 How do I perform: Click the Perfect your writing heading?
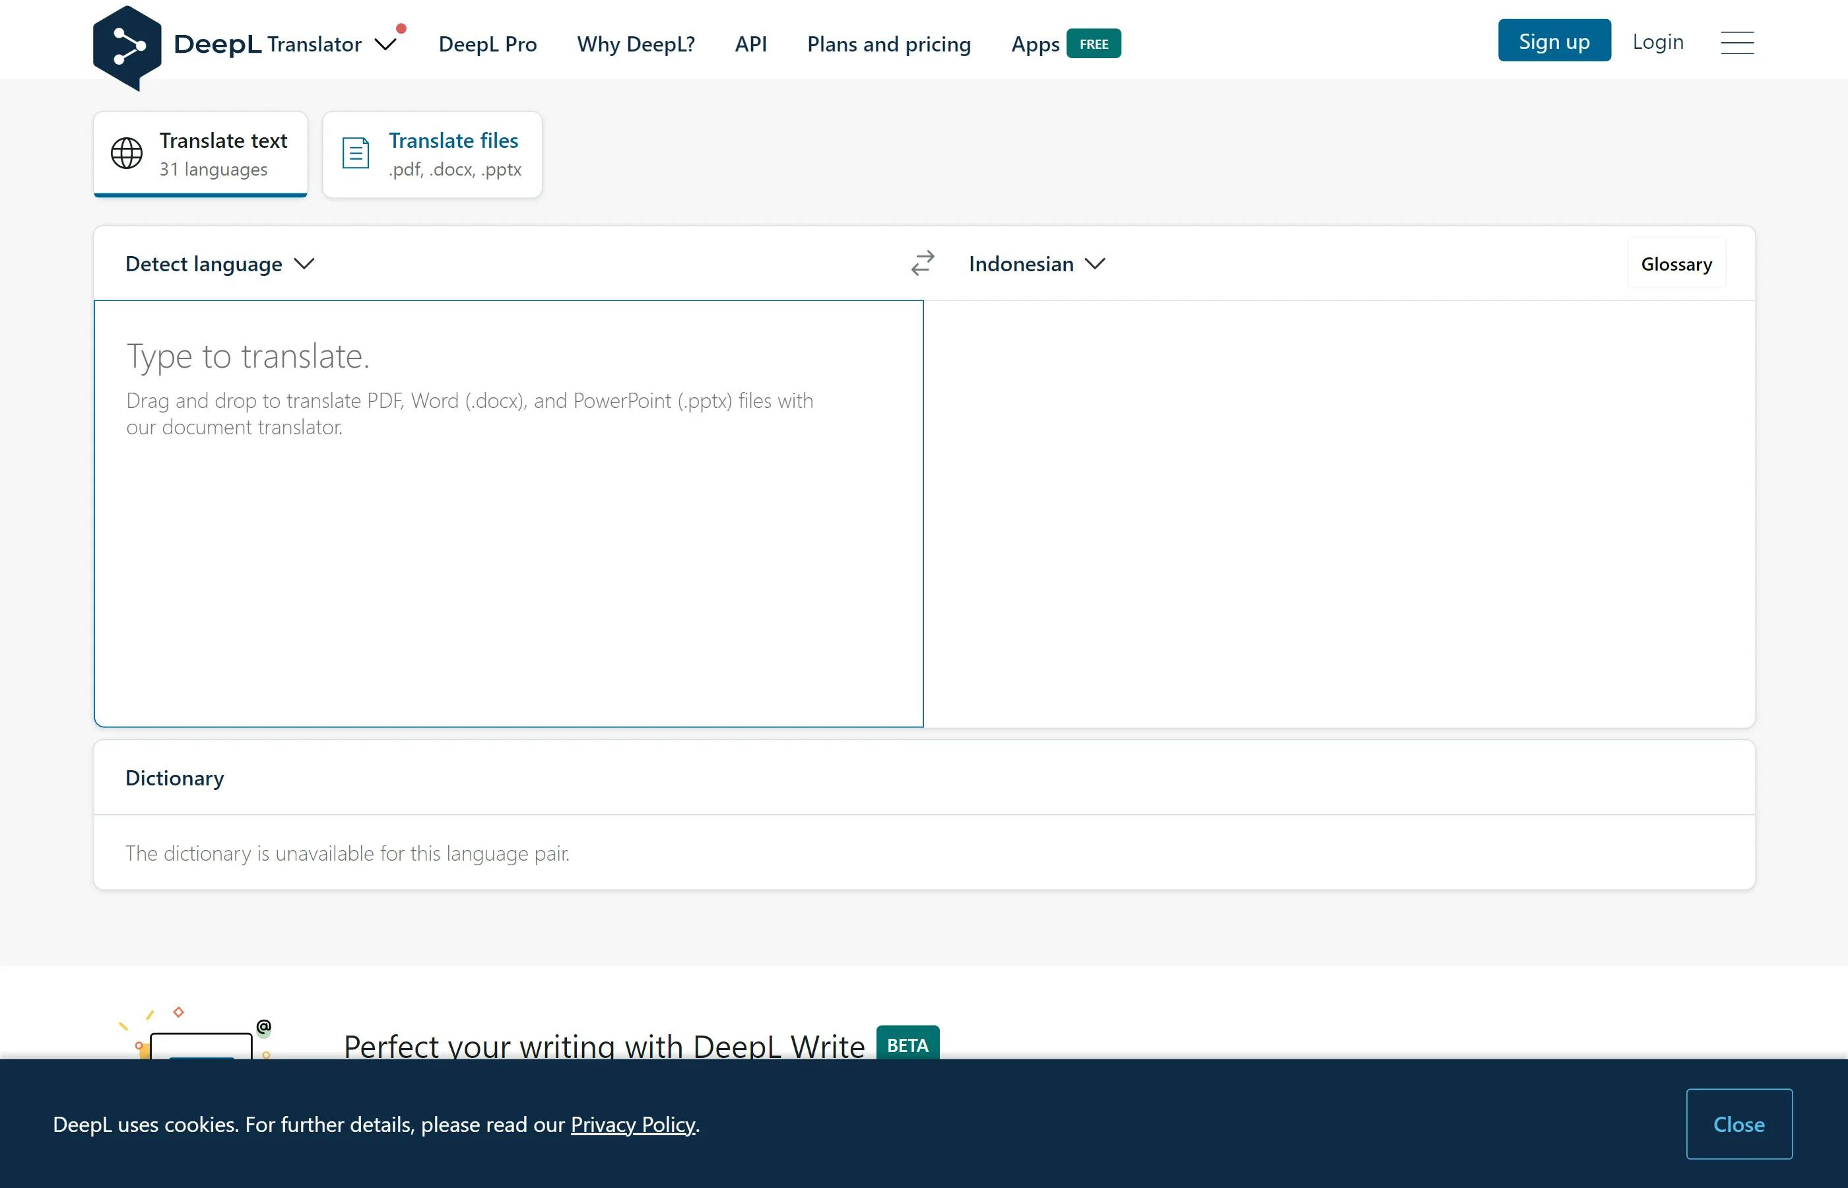[604, 1046]
